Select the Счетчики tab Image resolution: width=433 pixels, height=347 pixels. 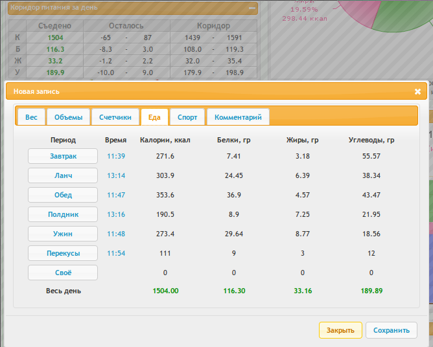pyautogui.click(x=115, y=117)
